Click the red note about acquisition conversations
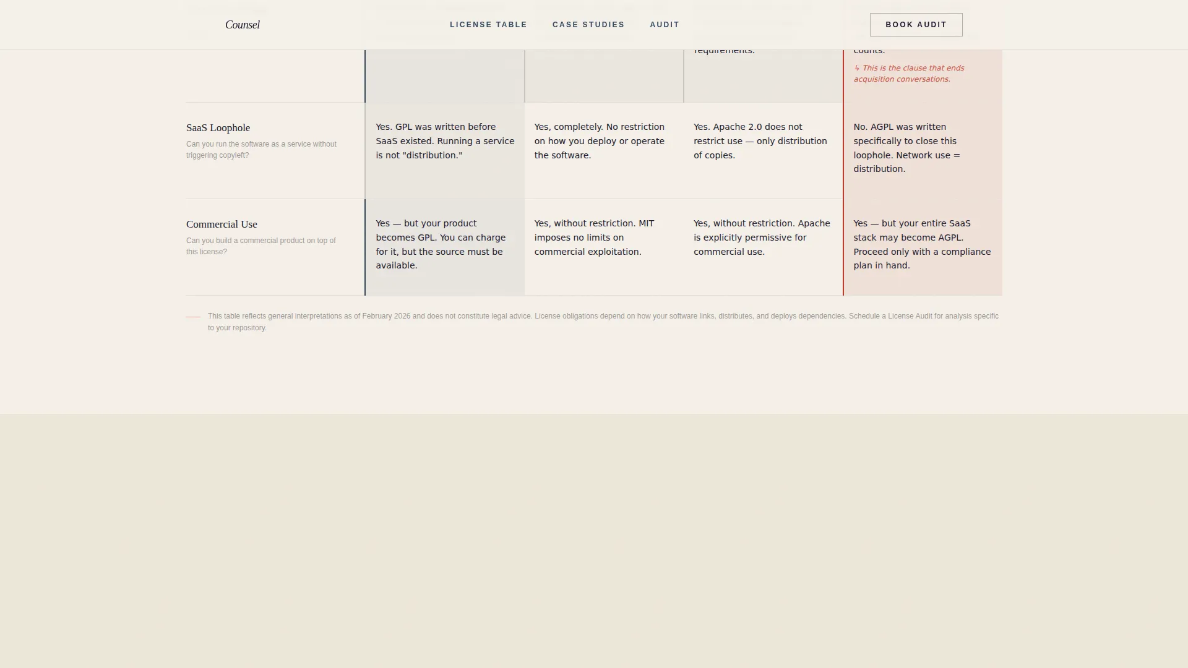Screen dimensions: 1188x668 click(x=909, y=74)
